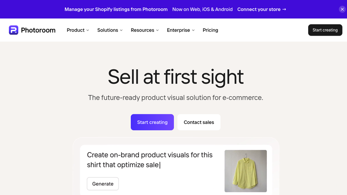
Task: Open the Pricing page
Action: tap(211, 30)
